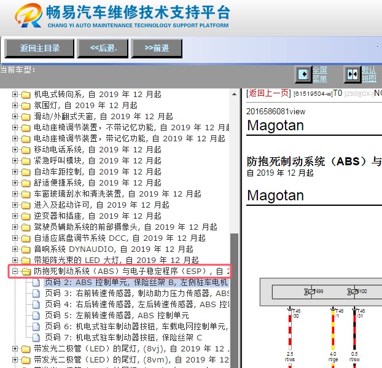Screen dimensions: 382x368
Task: Open 页码 5: 左前转速传感器 page
Action: point(117,315)
